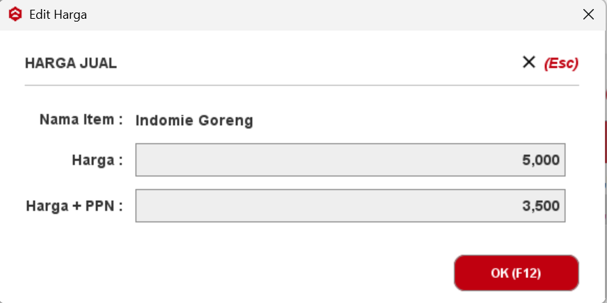Click the 3,500 value in PPN field

(541, 206)
